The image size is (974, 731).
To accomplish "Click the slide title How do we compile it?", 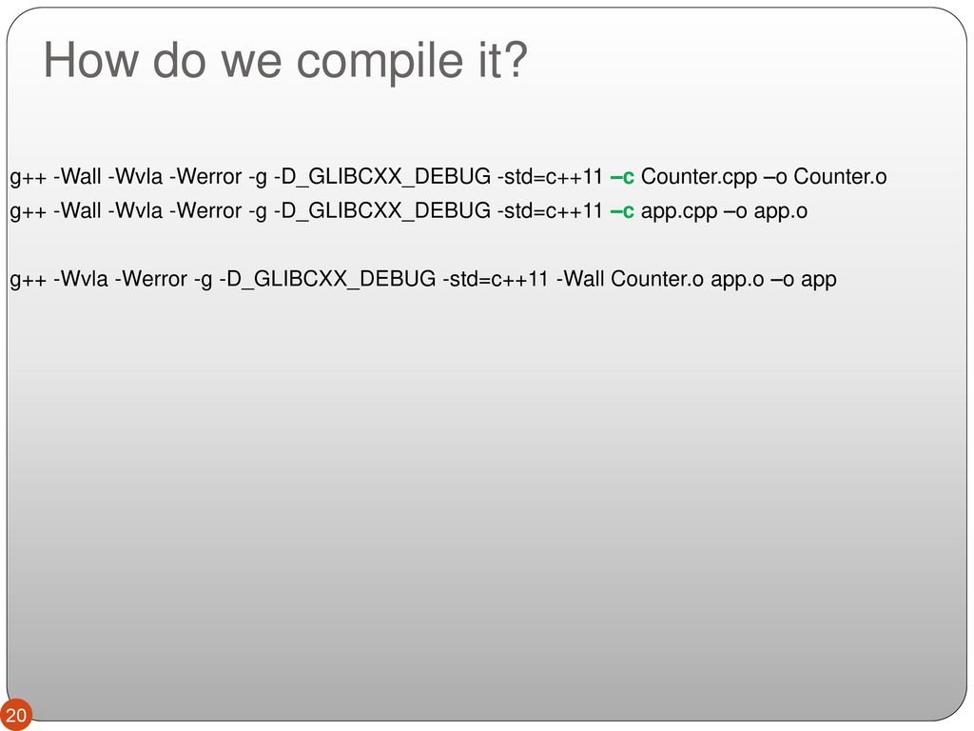I will tap(285, 61).
